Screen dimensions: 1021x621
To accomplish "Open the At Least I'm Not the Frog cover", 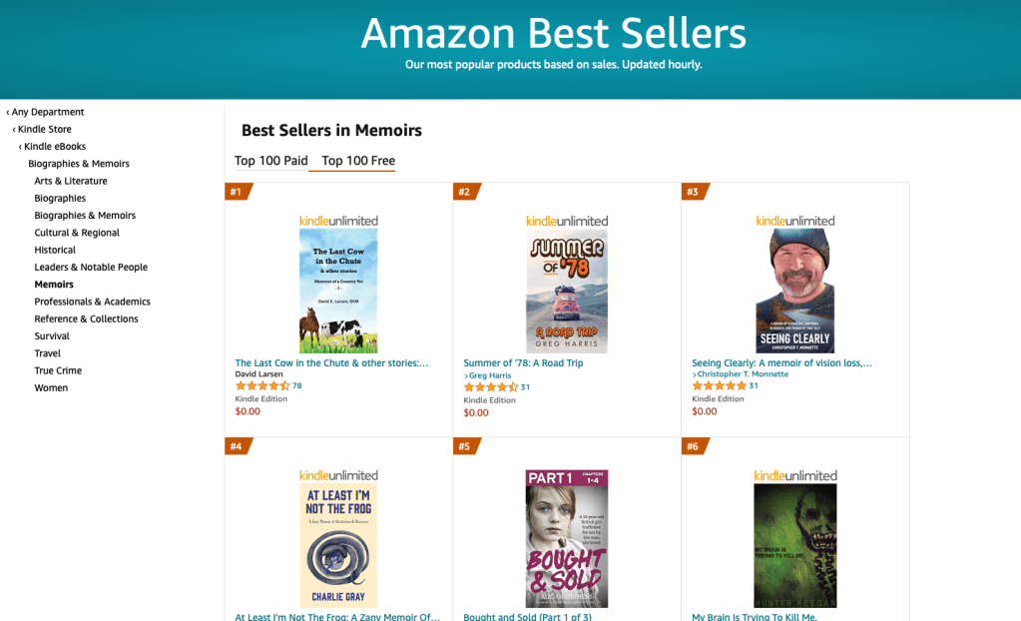I will [x=338, y=545].
